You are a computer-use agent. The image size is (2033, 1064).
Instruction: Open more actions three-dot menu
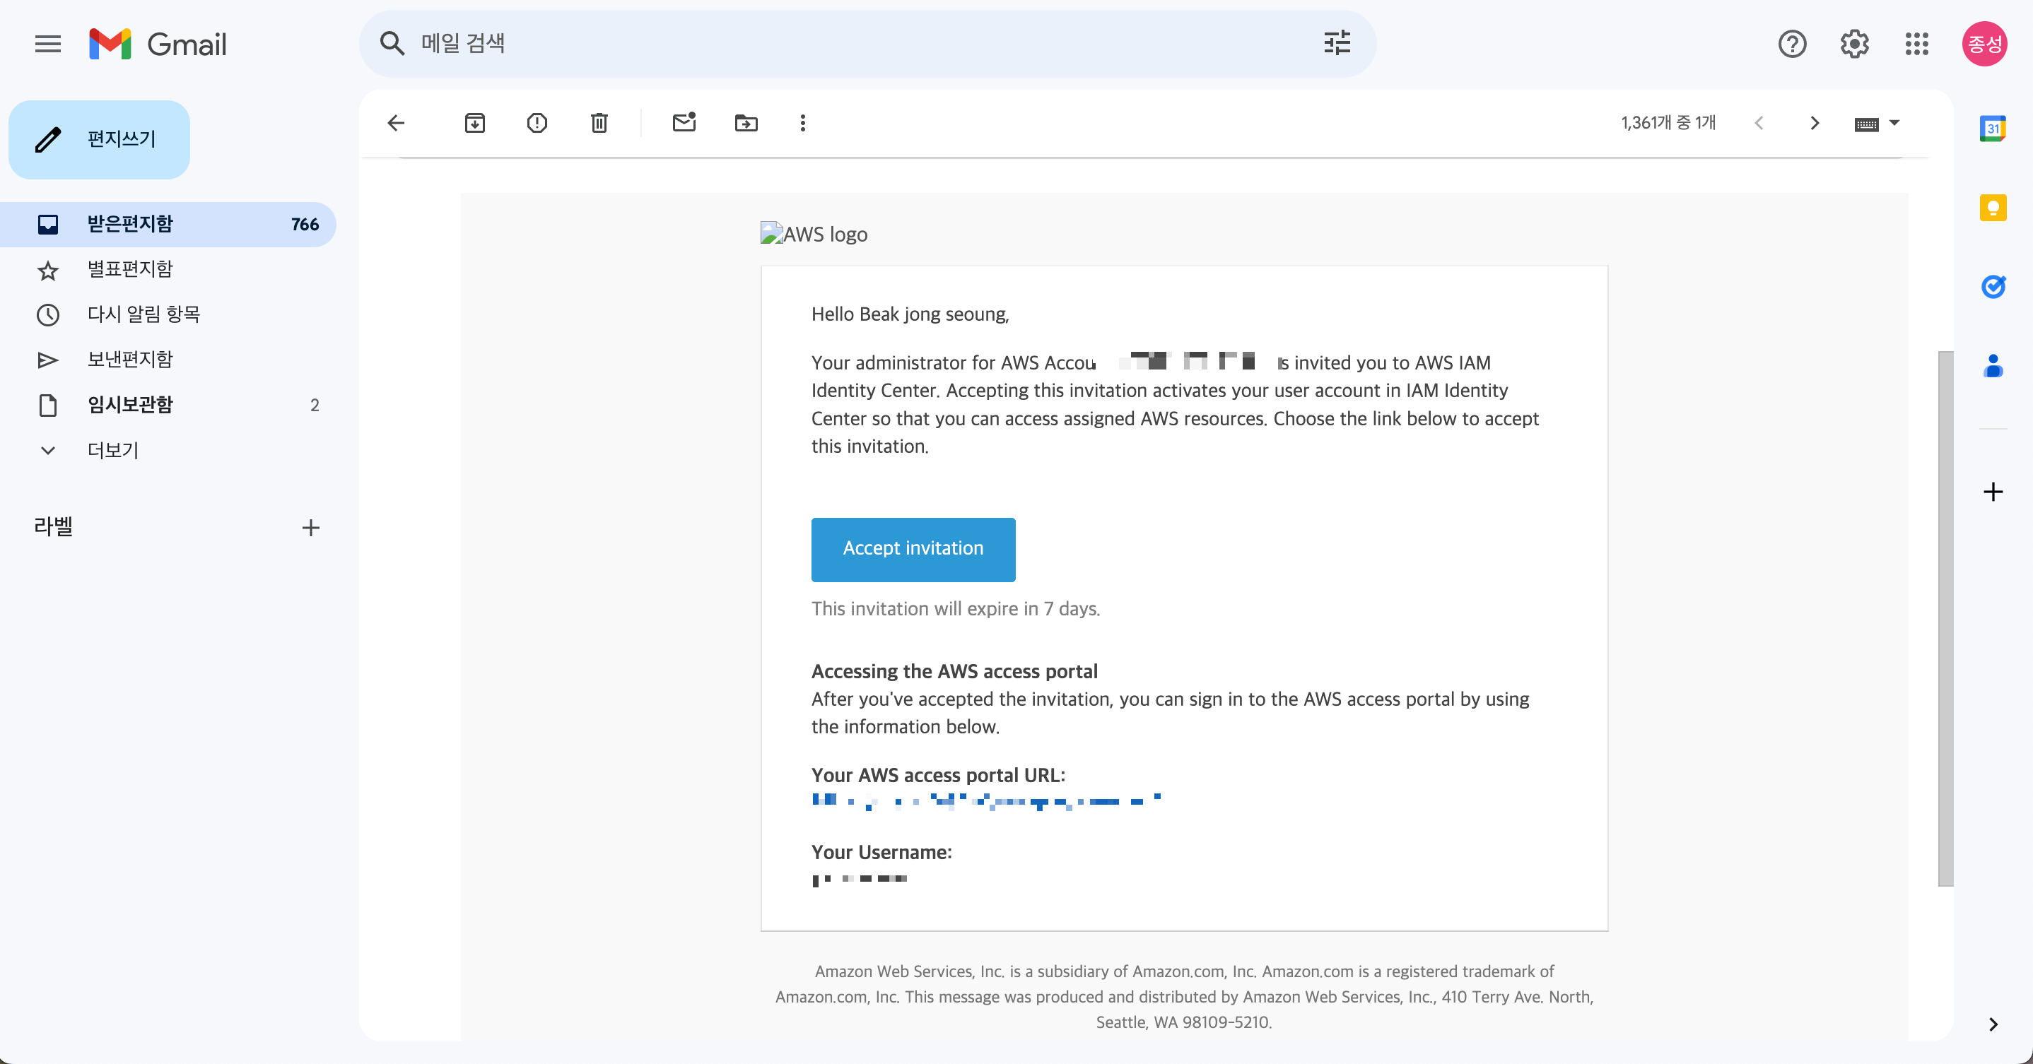pyautogui.click(x=802, y=123)
